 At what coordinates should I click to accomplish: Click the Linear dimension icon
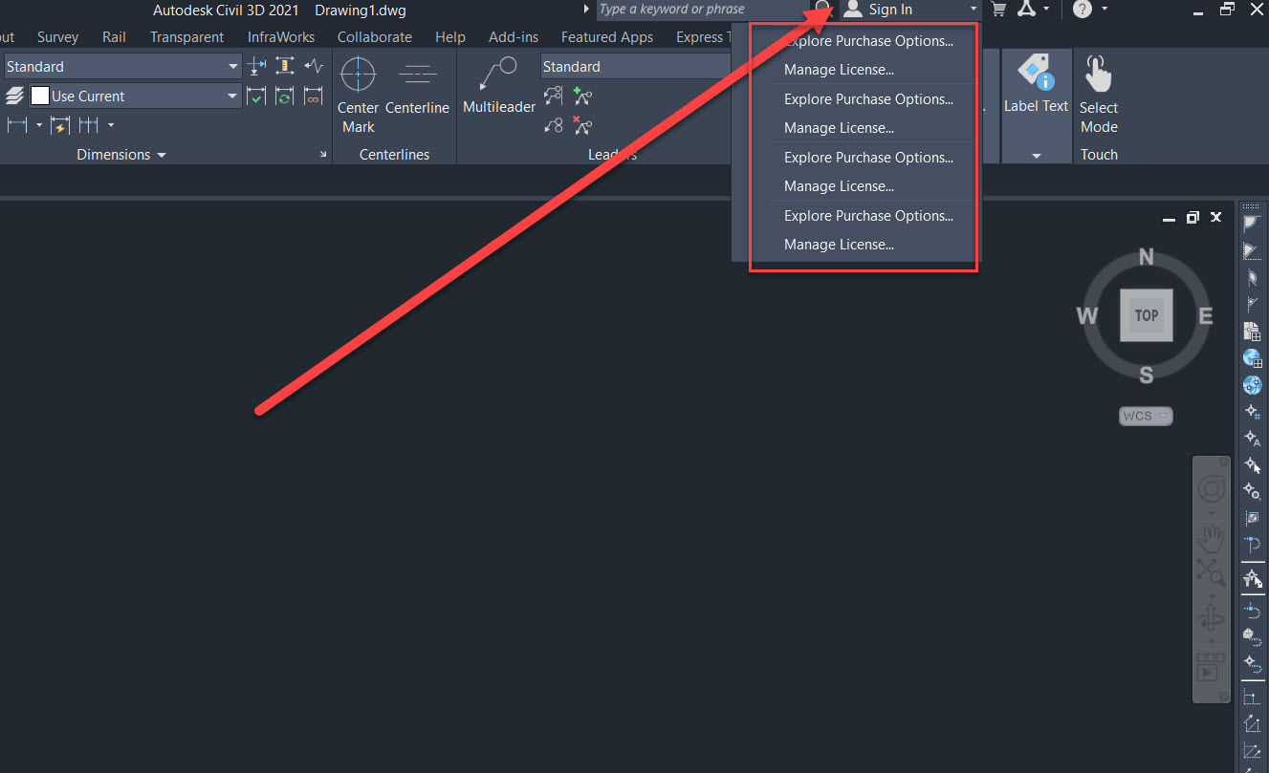point(17,125)
